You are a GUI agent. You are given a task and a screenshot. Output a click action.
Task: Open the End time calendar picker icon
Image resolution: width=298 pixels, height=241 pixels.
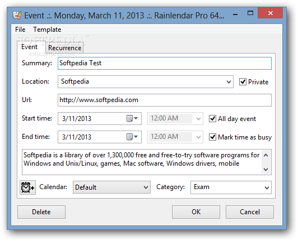click(132, 137)
